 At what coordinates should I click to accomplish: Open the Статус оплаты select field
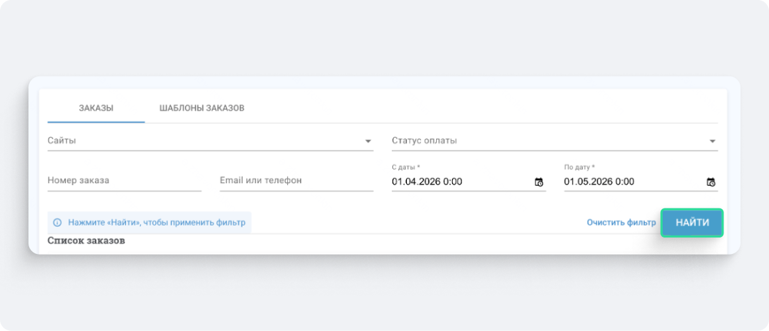click(544, 141)
